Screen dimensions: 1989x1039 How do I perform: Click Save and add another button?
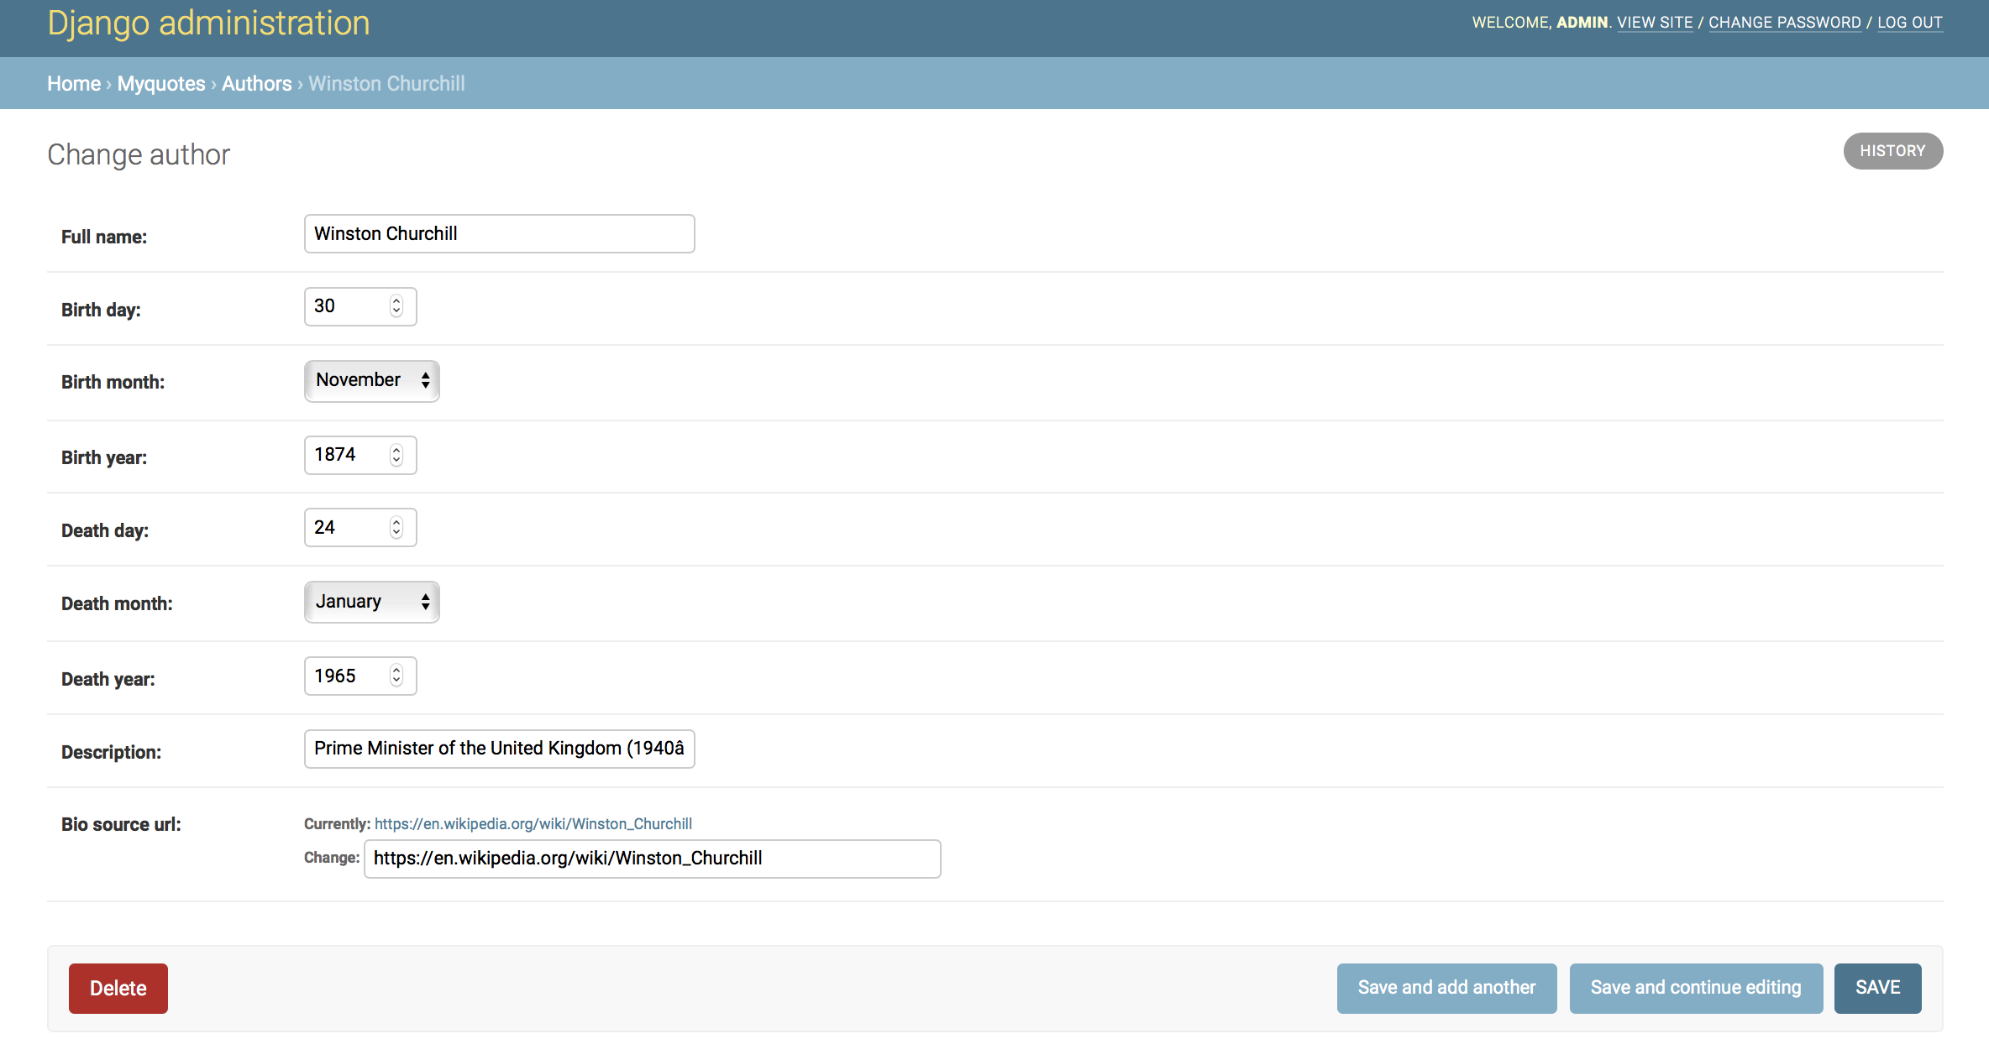(1446, 988)
